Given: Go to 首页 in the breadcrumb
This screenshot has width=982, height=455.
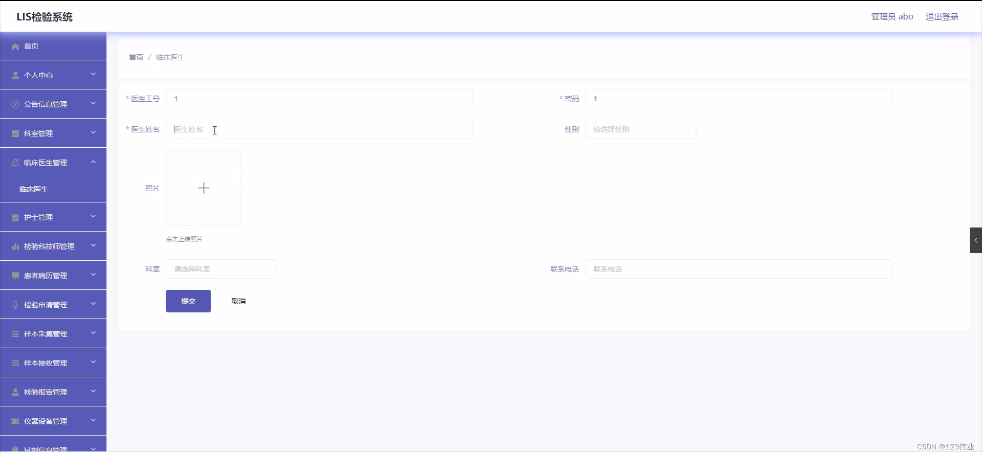Looking at the screenshot, I should tap(136, 57).
